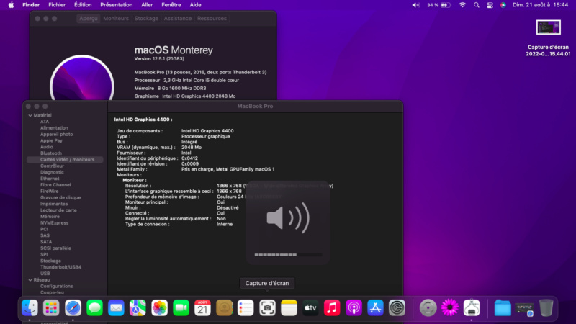Select Audio in the sidebar
The image size is (576, 324).
pos(47,147)
